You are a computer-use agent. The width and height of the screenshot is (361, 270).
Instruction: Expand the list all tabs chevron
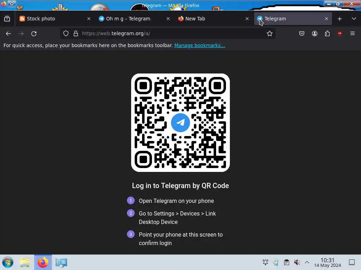pyautogui.click(x=354, y=19)
